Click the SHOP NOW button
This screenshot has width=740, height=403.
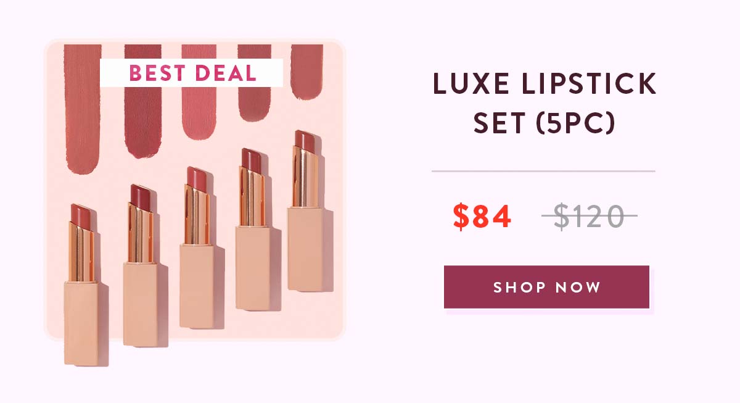click(x=546, y=287)
